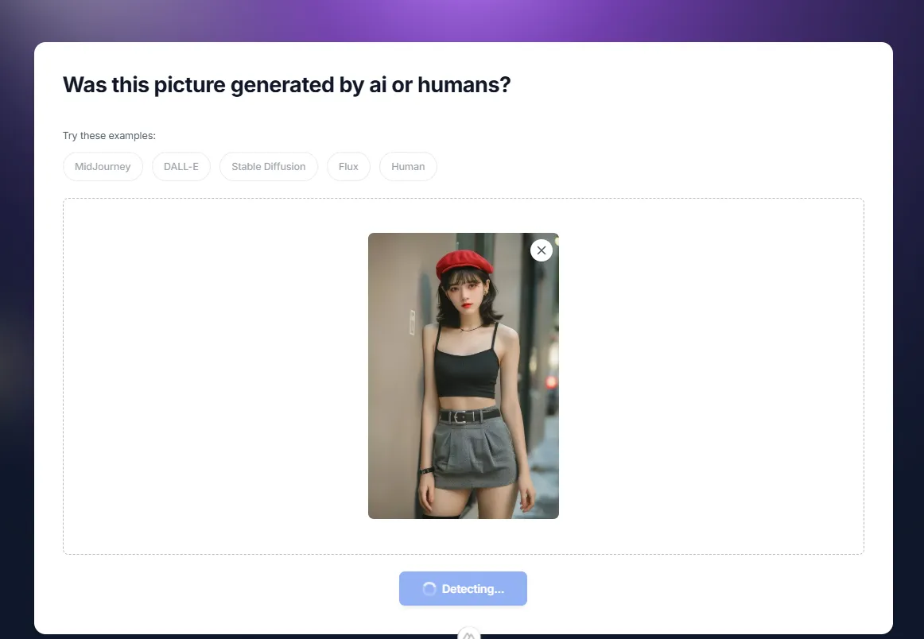Click the uploaded portrait image preview
This screenshot has width=924, height=639.
[463, 375]
